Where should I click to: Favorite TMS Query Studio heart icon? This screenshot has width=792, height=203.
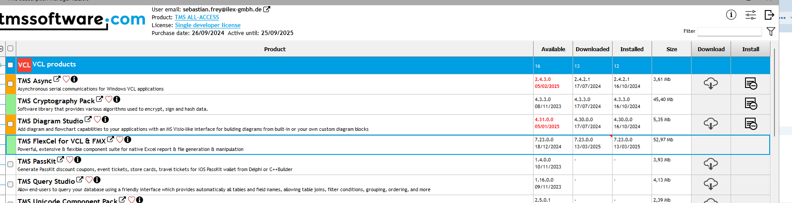[x=89, y=180]
